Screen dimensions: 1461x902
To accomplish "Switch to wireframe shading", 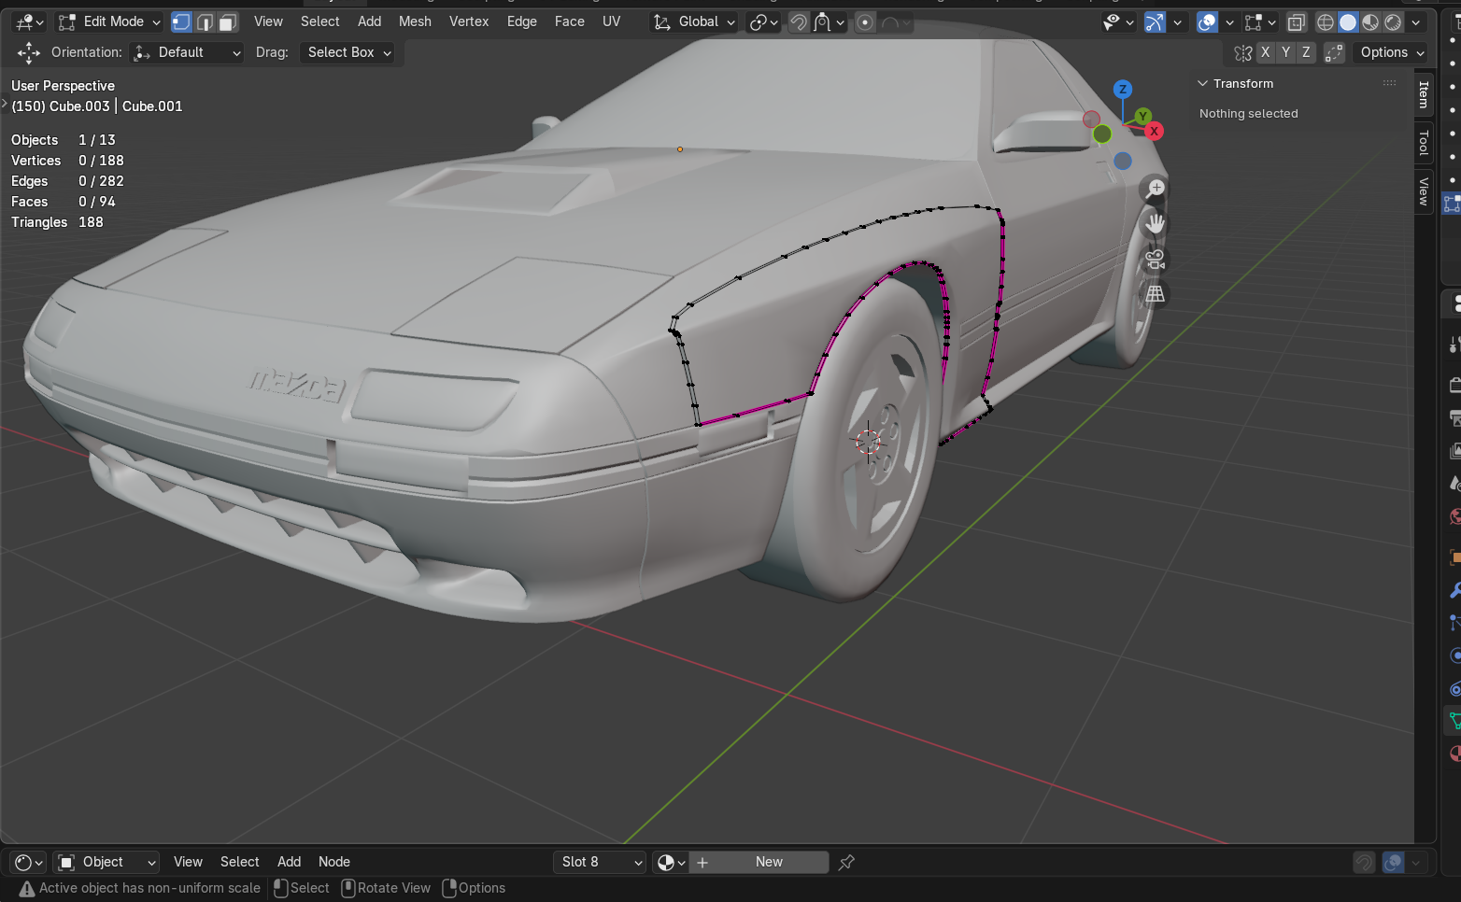I will [x=1326, y=21].
